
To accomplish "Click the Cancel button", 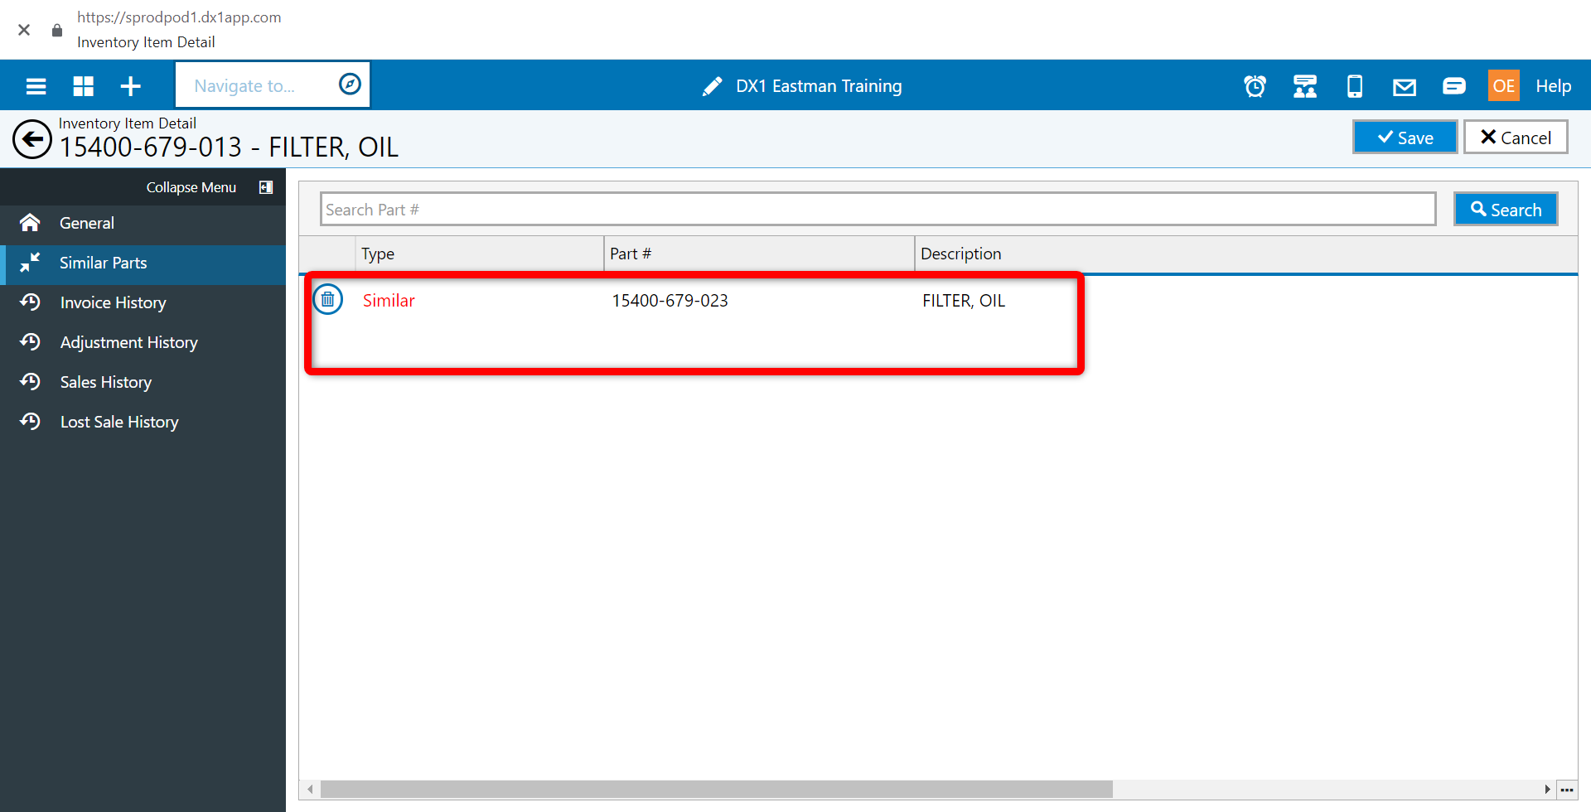I will (1516, 138).
